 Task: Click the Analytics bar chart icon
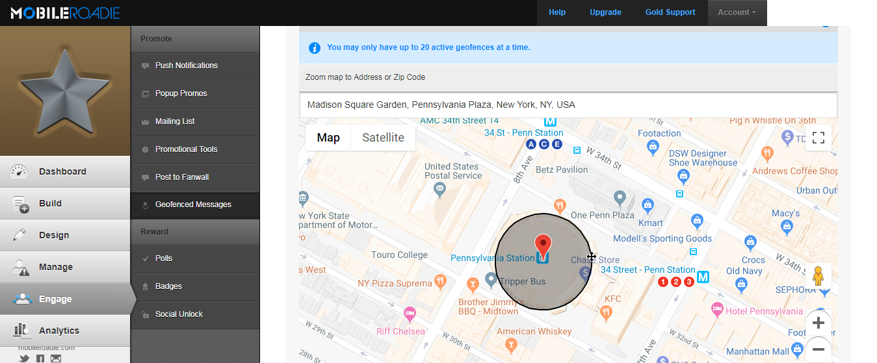pyautogui.click(x=21, y=331)
